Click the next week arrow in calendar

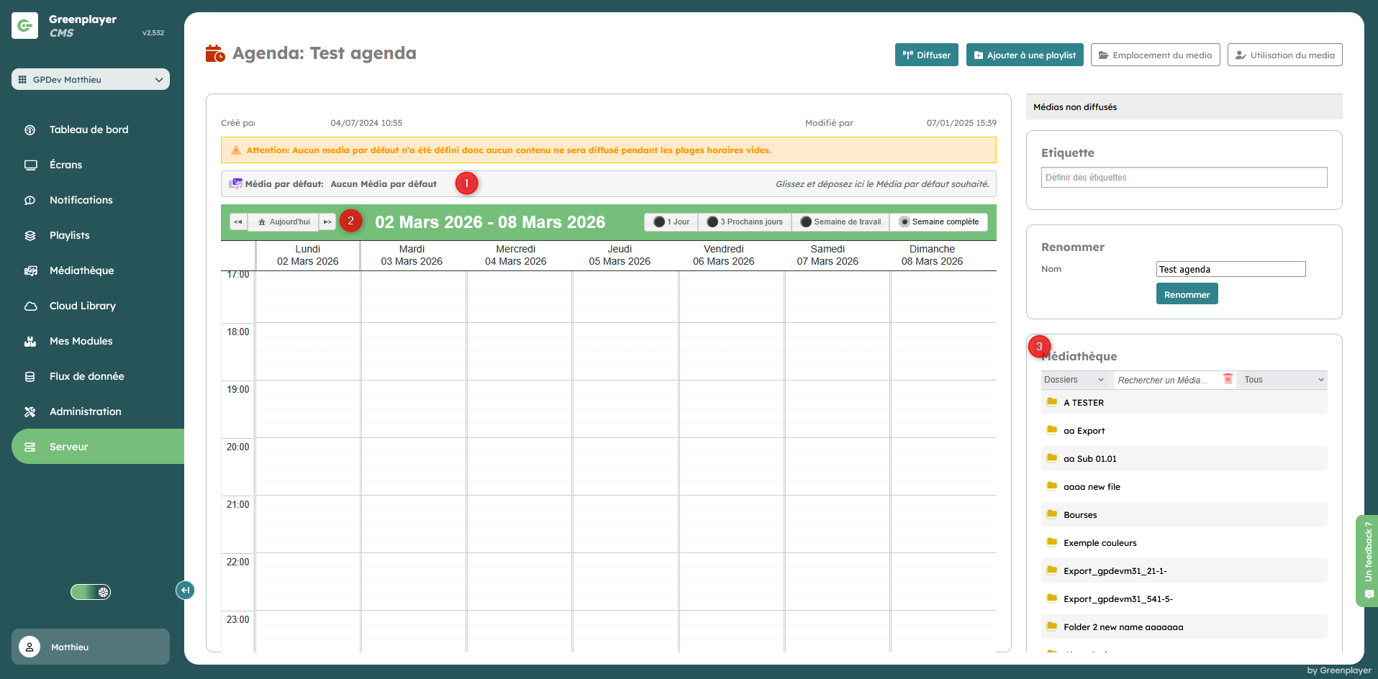(x=327, y=222)
